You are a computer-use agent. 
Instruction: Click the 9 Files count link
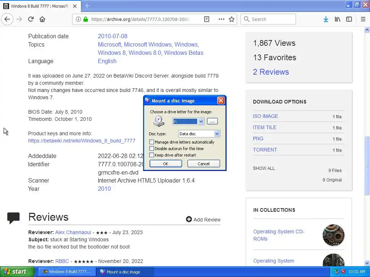335,171
